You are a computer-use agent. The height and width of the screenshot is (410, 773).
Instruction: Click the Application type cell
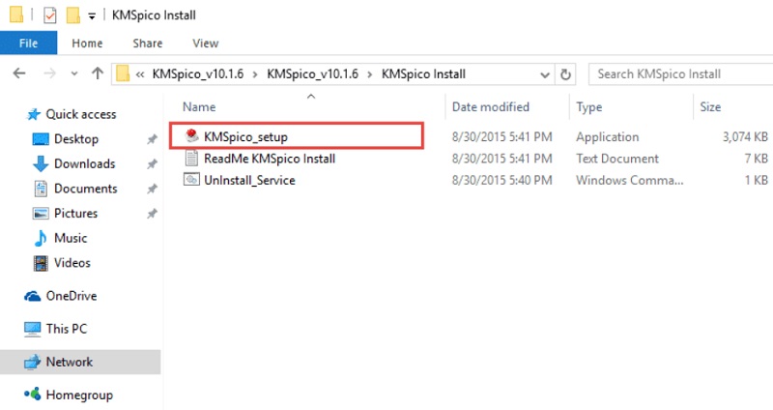pos(608,137)
